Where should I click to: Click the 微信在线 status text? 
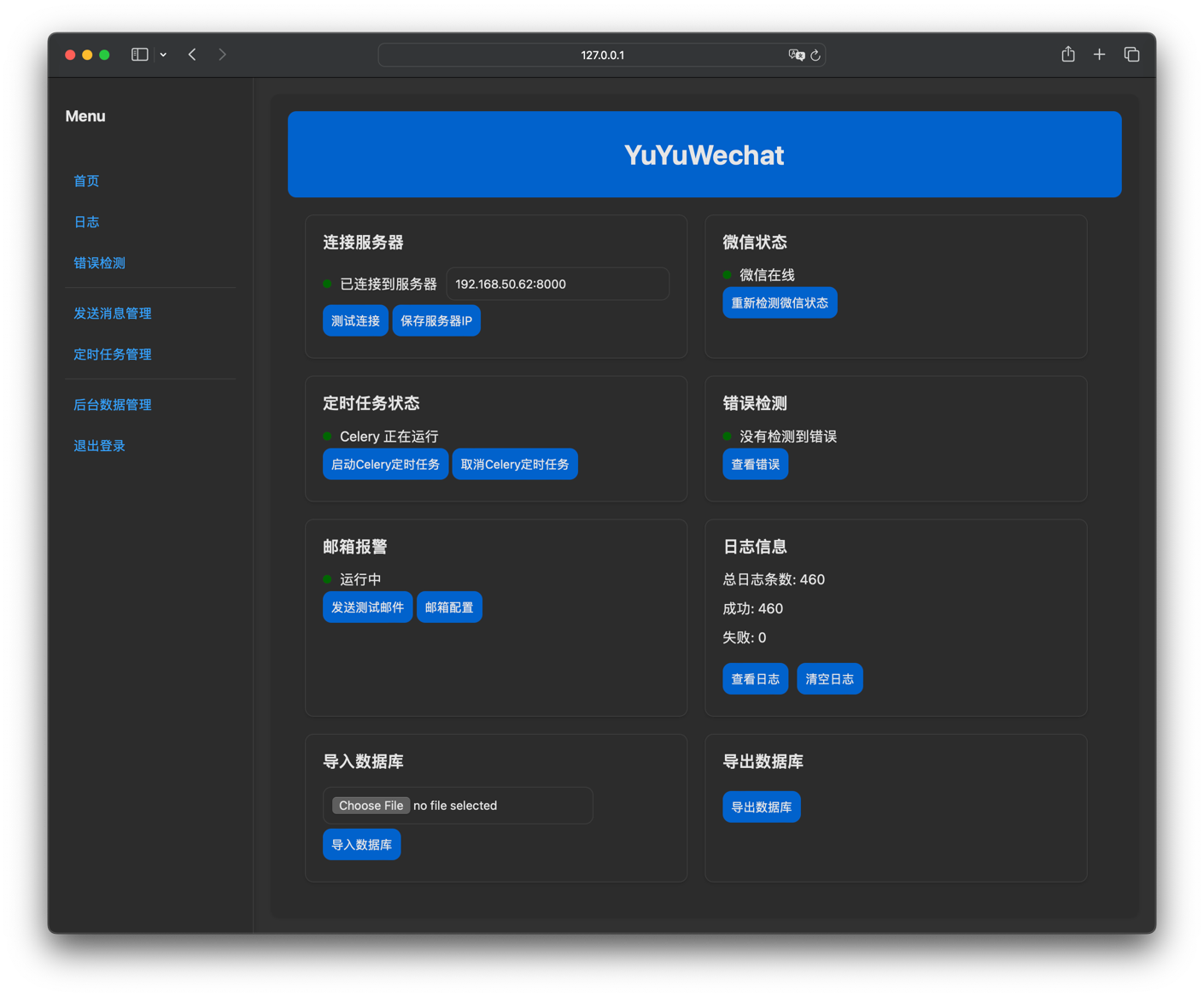[x=767, y=275]
